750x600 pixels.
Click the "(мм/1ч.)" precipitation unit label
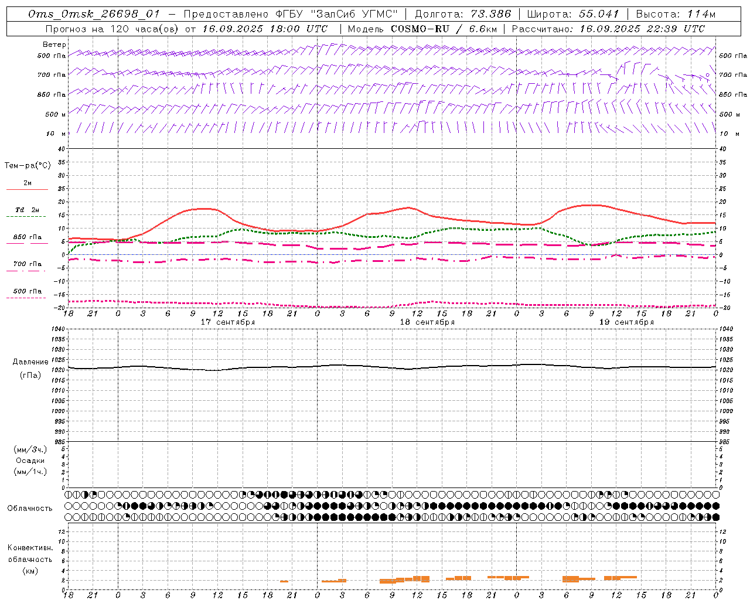pyautogui.click(x=30, y=472)
